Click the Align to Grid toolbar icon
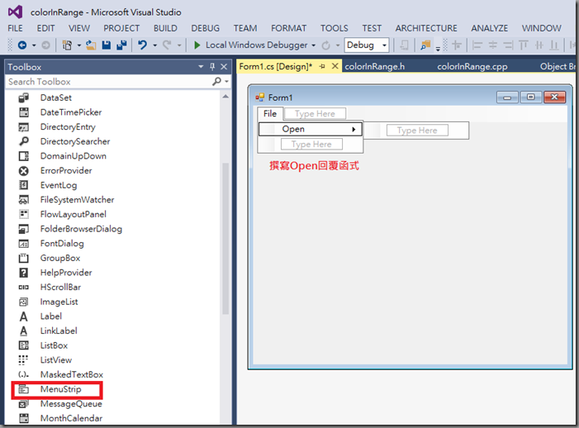 pos(457,45)
